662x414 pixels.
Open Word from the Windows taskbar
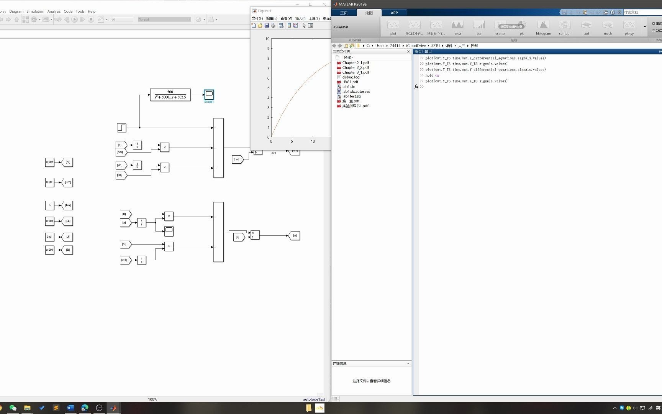pyautogui.click(x=70, y=408)
